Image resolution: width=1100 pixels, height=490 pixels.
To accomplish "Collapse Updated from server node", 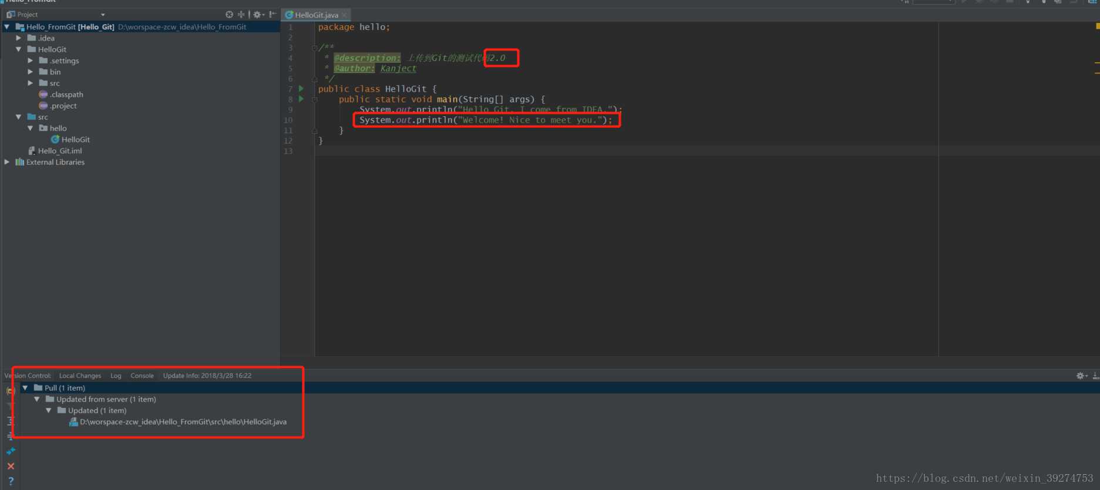I will [37, 399].
